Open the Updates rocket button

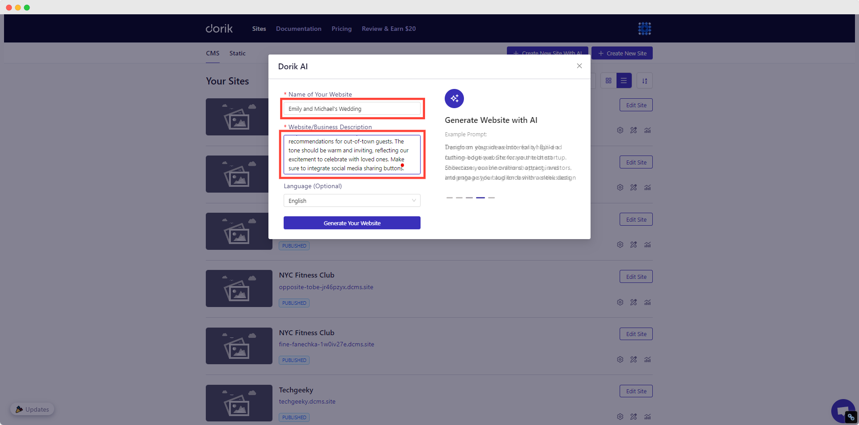(x=32, y=409)
